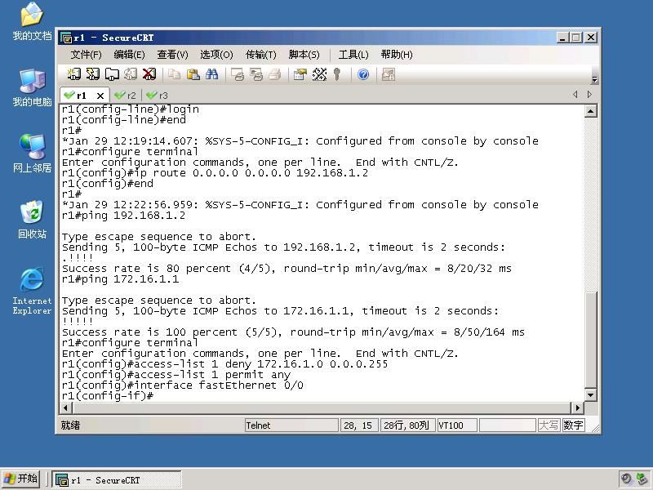
Task: Switch to the r3 session tab
Action: 158,96
